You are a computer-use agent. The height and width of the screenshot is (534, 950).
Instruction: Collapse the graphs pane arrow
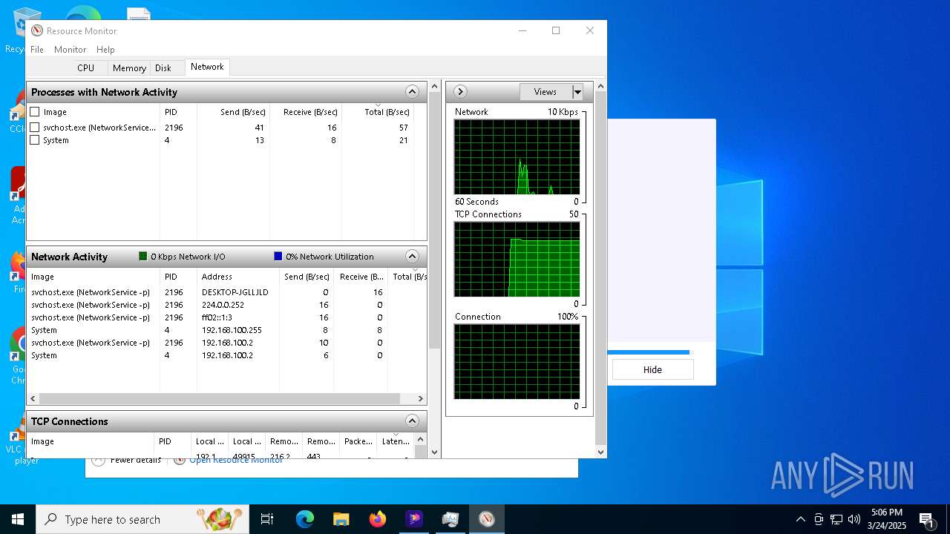pyautogui.click(x=460, y=92)
